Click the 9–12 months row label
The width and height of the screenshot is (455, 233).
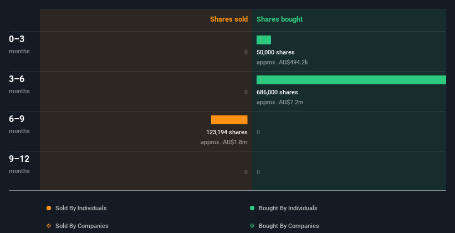pyautogui.click(x=19, y=164)
